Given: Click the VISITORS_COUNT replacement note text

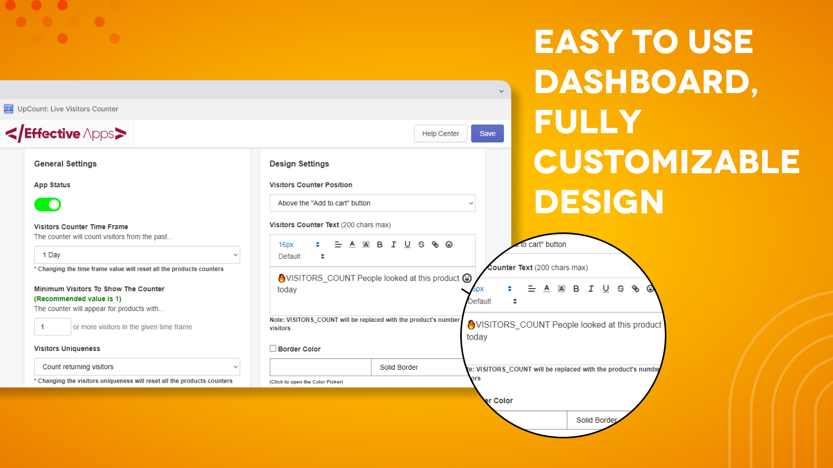Looking at the screenshot, I should click(x=364, y=324).
